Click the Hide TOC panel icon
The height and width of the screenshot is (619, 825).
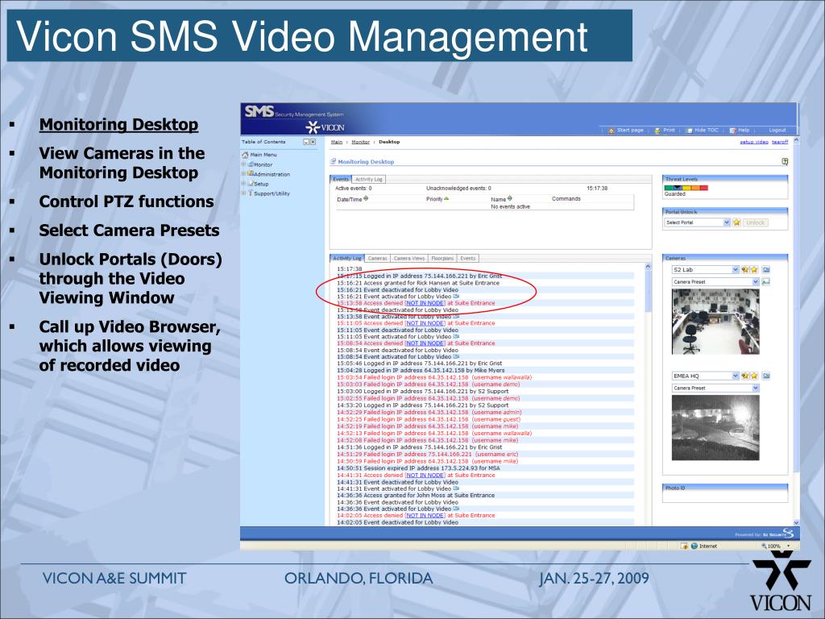click(x=690, y=130)
